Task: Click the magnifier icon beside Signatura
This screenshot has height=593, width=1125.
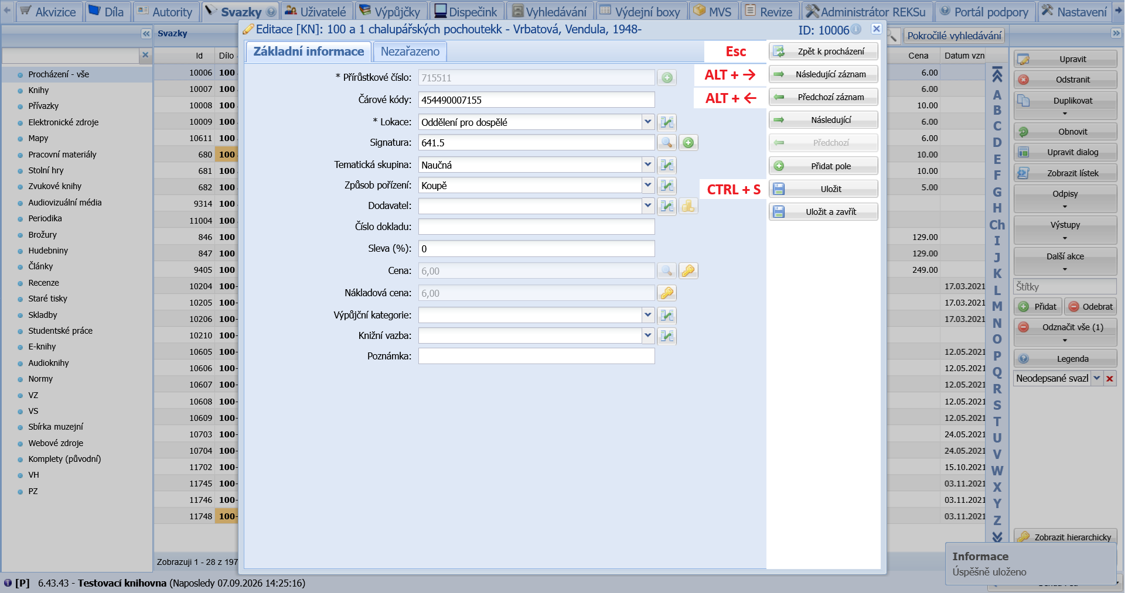Action: pyautogui.click(x=667, y=142)
